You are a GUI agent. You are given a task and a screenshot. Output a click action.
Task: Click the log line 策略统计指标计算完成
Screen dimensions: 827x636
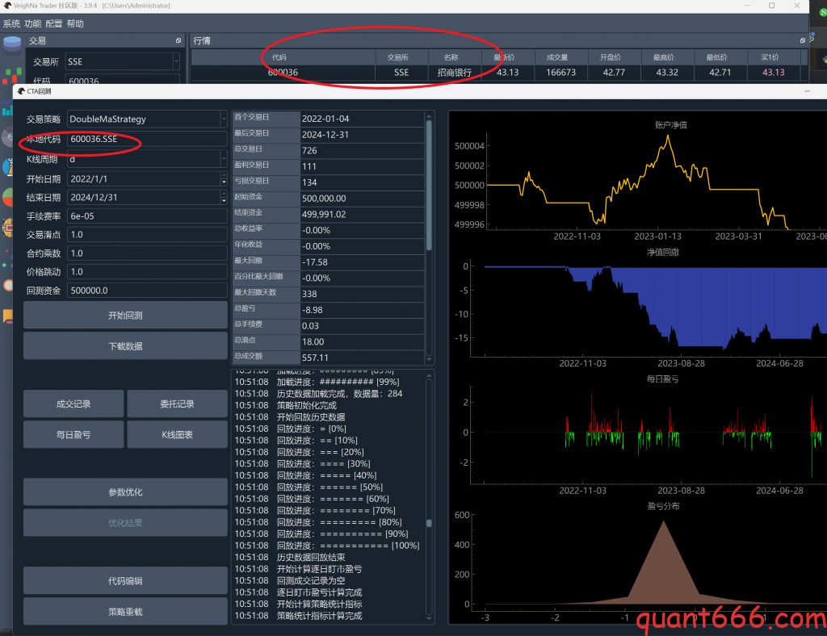320,616
